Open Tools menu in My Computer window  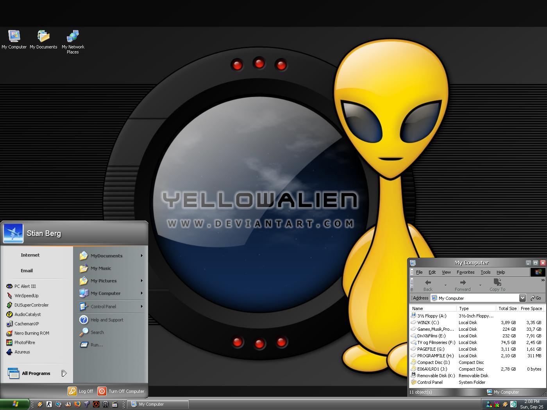[486, 272]
